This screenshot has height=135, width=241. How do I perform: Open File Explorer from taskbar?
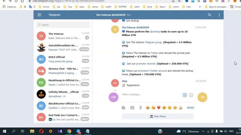click(32, 131)
